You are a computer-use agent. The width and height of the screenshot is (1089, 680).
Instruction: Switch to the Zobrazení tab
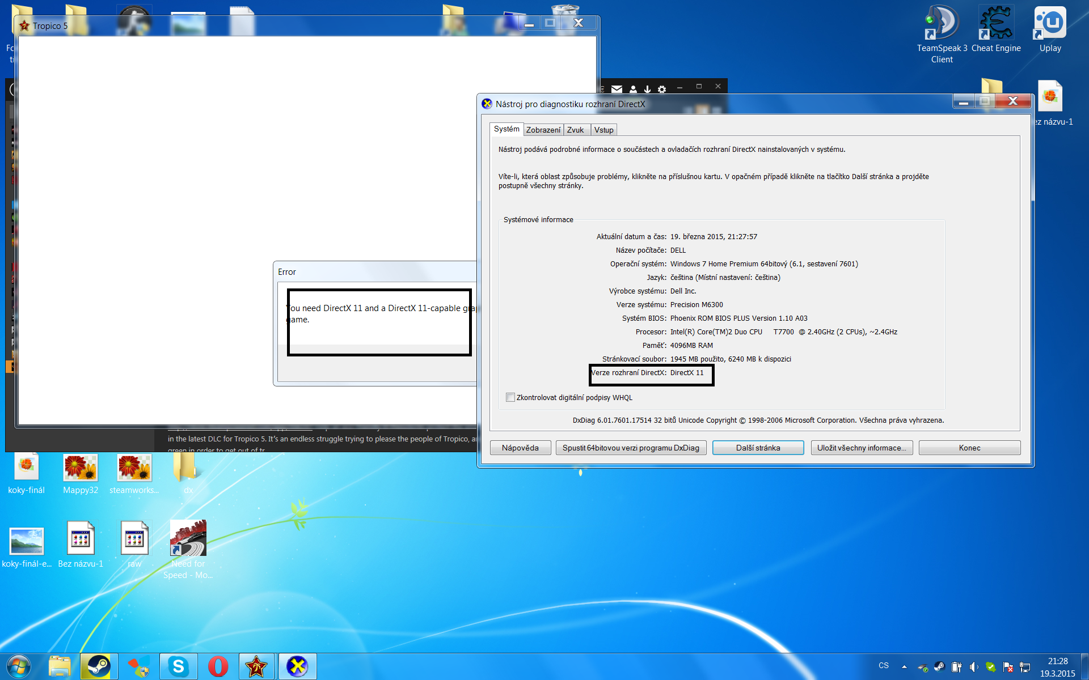tap(543, 130)
